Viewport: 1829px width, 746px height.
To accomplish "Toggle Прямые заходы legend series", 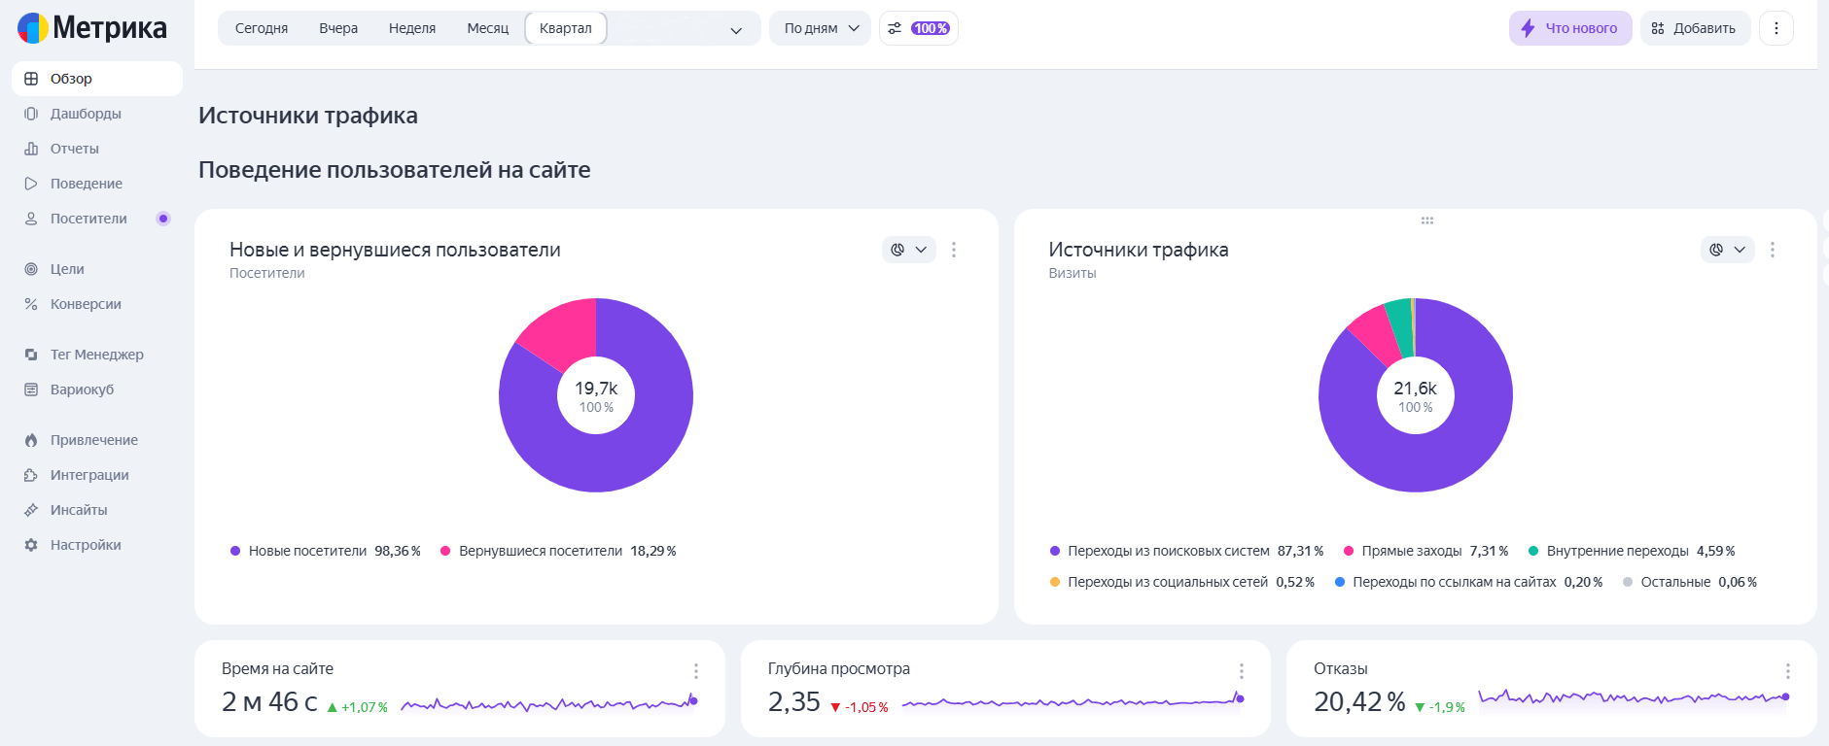I will 1425,551.
